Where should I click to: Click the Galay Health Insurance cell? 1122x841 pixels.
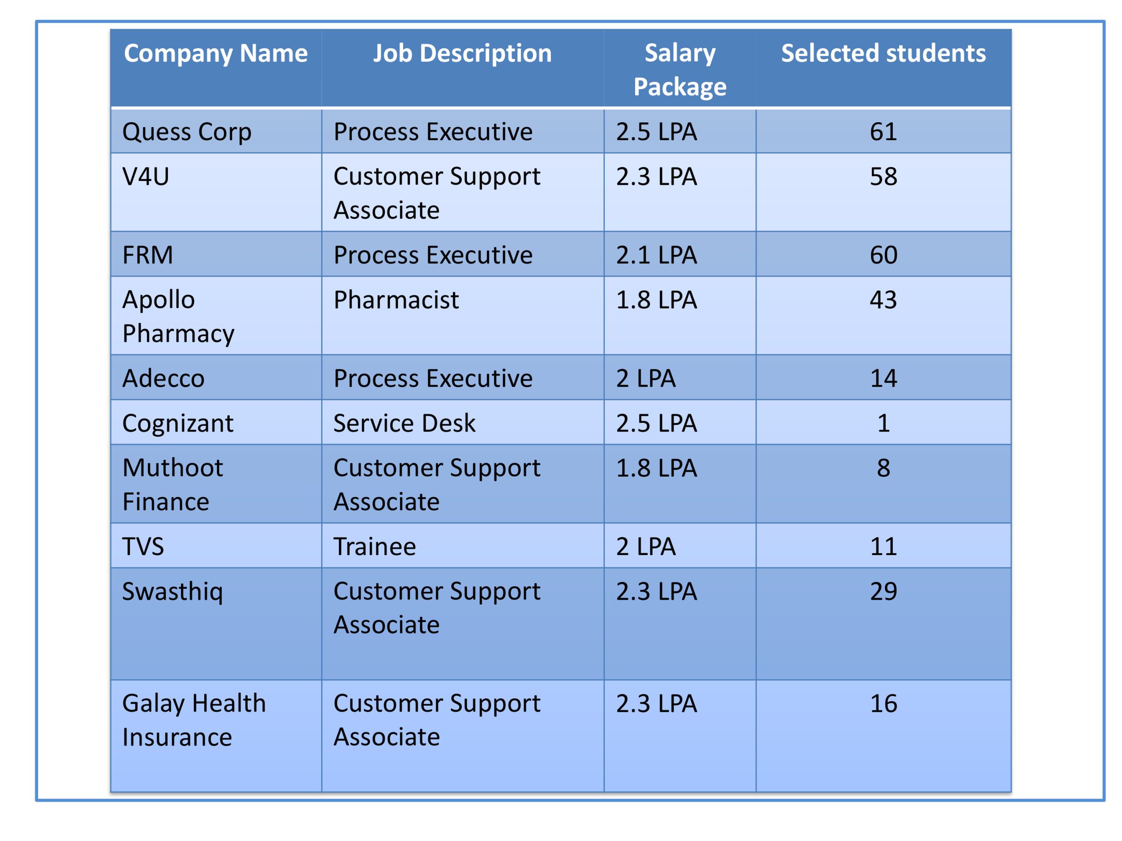point(194,720)
